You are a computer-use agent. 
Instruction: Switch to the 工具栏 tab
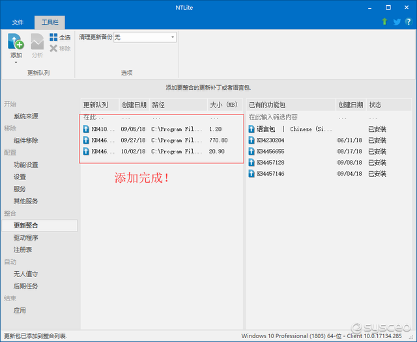click(50, 22)
